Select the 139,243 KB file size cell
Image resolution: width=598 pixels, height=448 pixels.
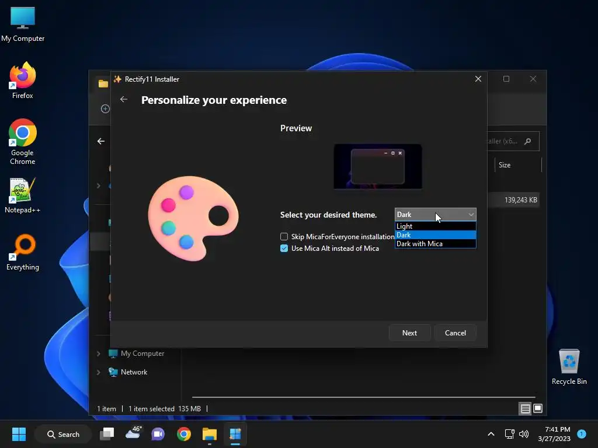coord(520,200)
